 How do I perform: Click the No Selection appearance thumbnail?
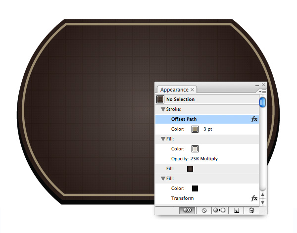pos(160,99)
